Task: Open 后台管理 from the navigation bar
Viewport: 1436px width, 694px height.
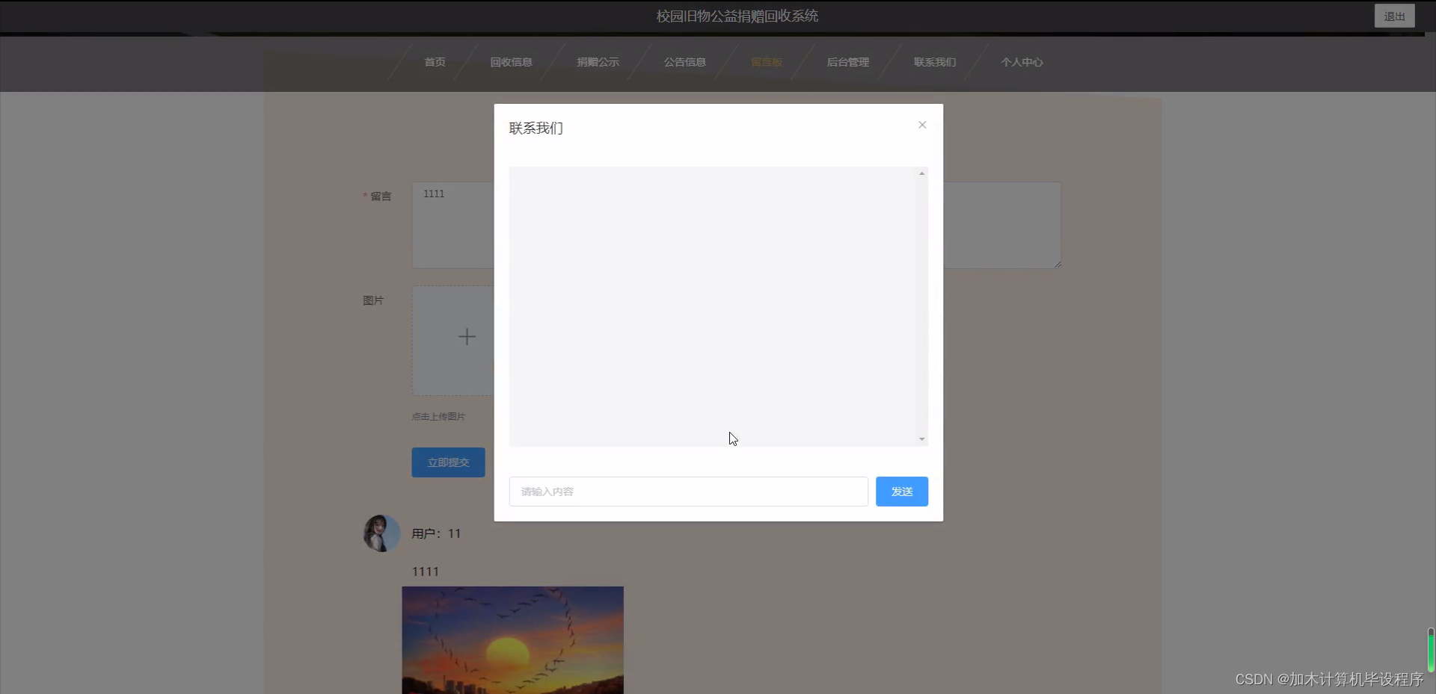Action: click(x=848, y=62)
